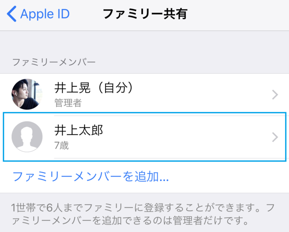This screenshot has width=289, height=232.
Task: Select the 井上晃（自分） name text
Action: [94, 88]
